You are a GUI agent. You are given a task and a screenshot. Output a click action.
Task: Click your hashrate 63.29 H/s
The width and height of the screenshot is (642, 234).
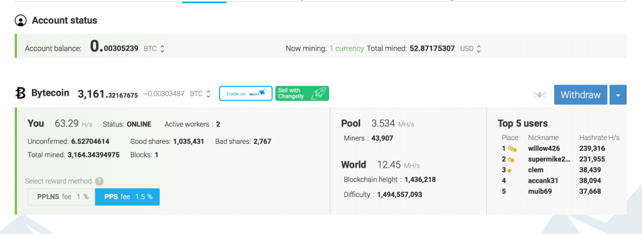[73, 124]
